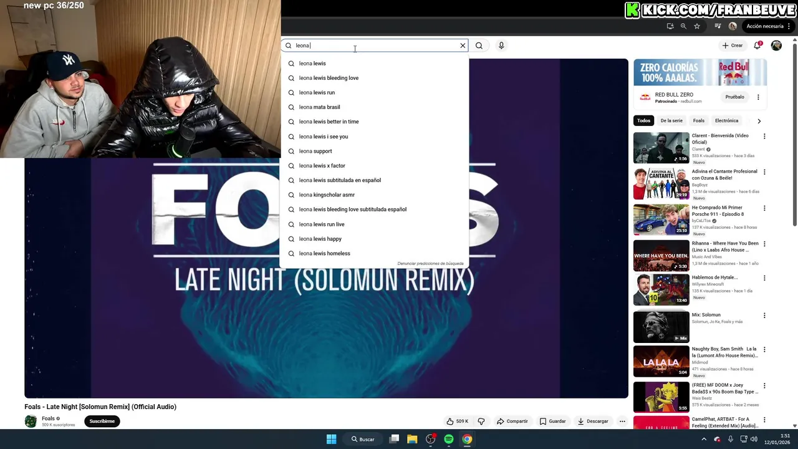
Task: Open options for Rihanna Where Have You Been video
Action: [764, 244]
